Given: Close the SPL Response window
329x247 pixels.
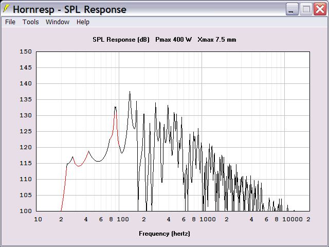Looking at the screenshot, I should (320, 9).
